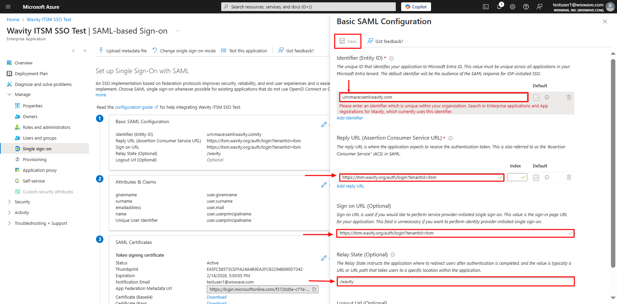Image resolution: width=617 pixels, height=304 pixels.
Task: Open Overview in the sidebar
Action: coord(23,63)
